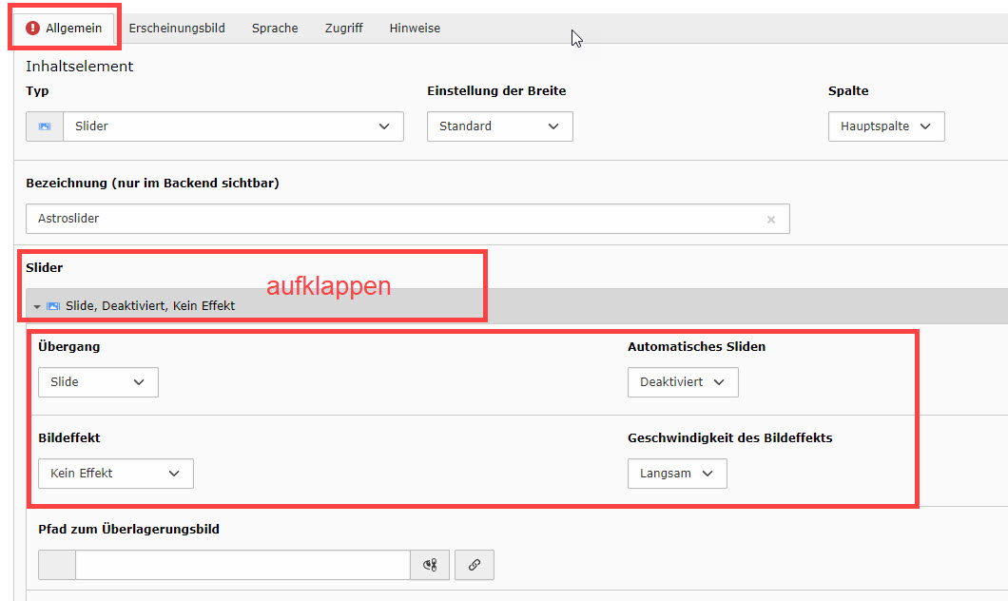Open the Hinweise tab
This screenshot has width=1008, height=601.
tap(415, 29)
